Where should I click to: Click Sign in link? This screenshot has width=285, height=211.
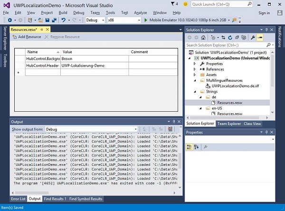coord(264,13)
